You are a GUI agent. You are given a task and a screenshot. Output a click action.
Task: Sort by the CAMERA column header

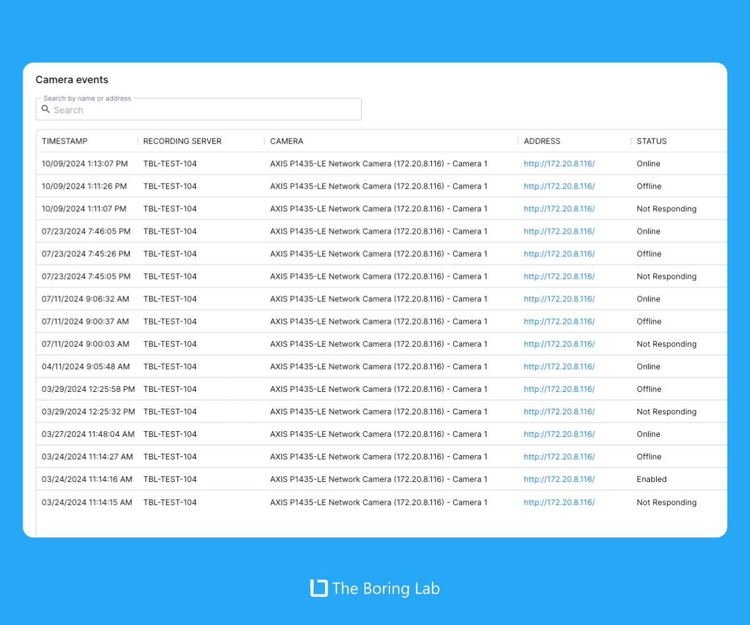287,141
